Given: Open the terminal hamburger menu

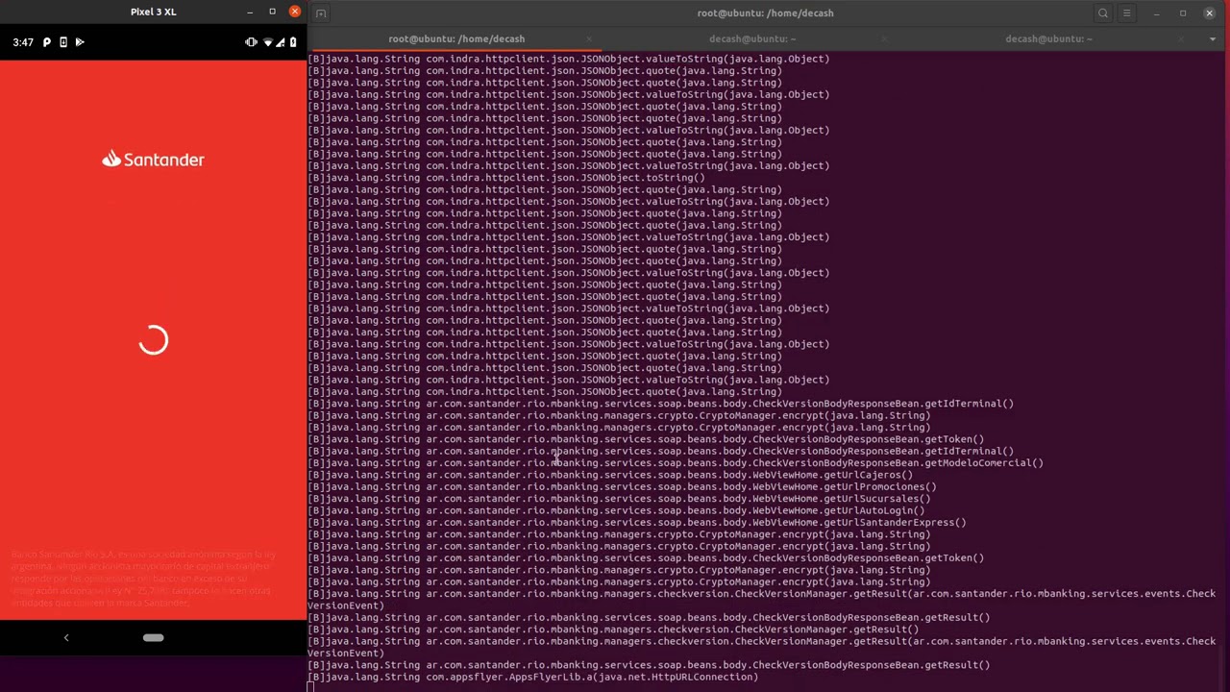Looking at the screenshot, I should pyautogui.click(x=1127, y=13).
